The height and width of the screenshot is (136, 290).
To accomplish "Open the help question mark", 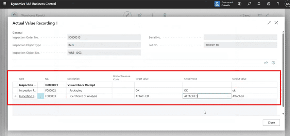I will 278,4.
